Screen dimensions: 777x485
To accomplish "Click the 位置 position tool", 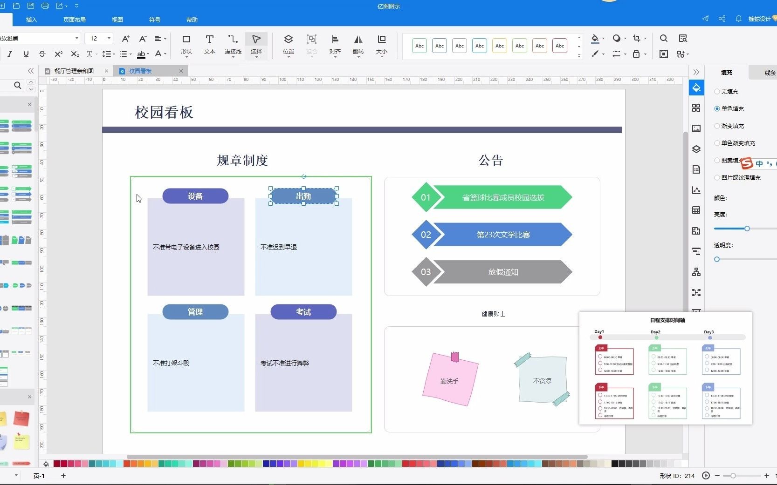I will coord(288,46).
